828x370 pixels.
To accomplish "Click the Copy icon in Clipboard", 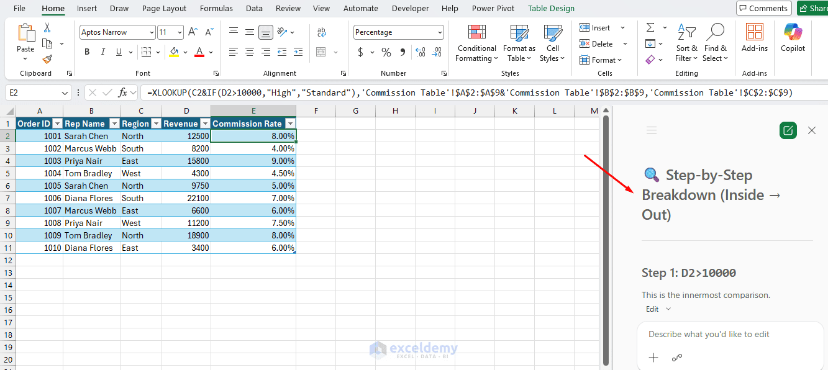I will click(x=47, y=43).
